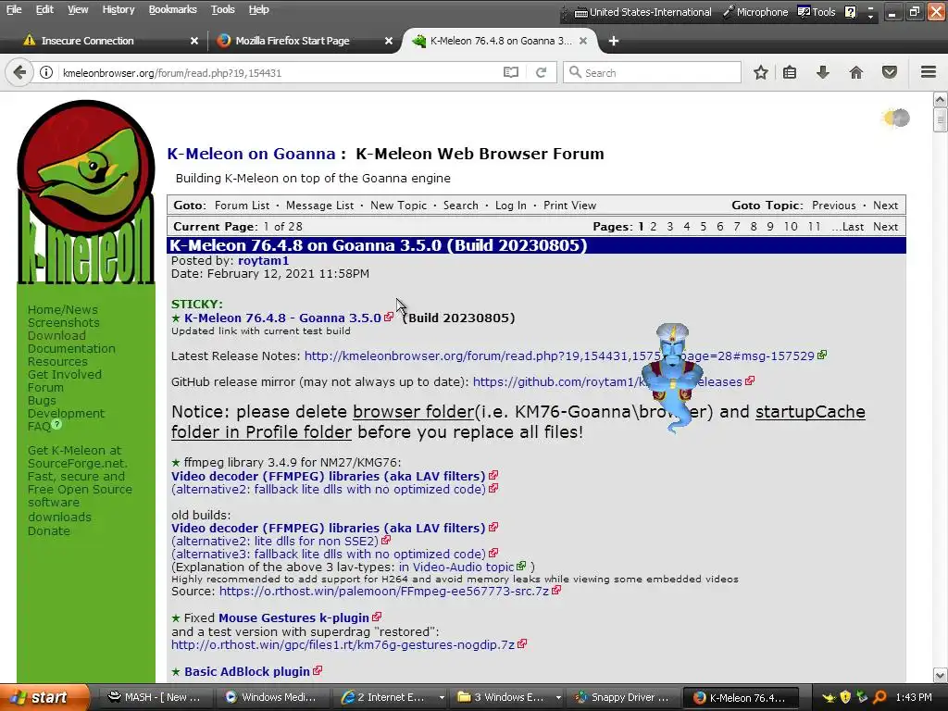
Task: Open the language bar Help question icon
Action: (x=850, y=11)
